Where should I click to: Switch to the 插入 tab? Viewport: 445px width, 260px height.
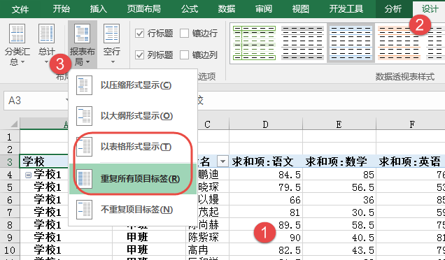[99, 9]
